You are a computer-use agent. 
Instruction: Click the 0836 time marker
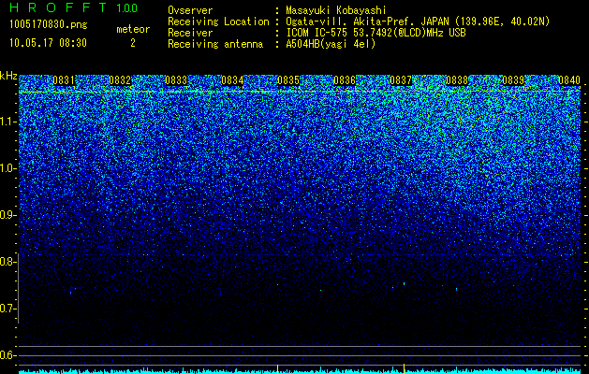coord(345,80)
